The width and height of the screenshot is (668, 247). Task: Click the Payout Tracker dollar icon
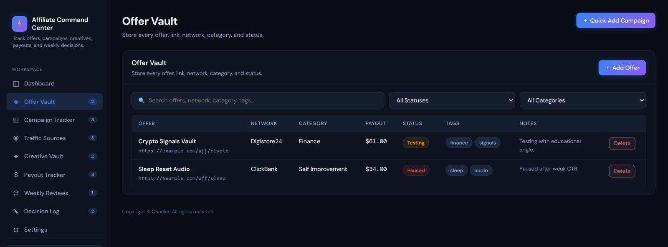16,175
